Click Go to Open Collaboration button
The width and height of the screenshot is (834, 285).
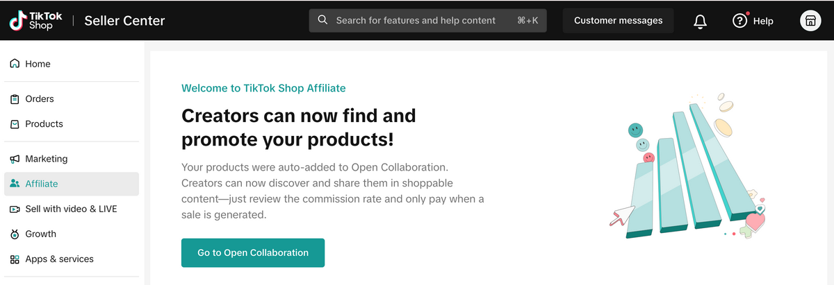[253, 253]
